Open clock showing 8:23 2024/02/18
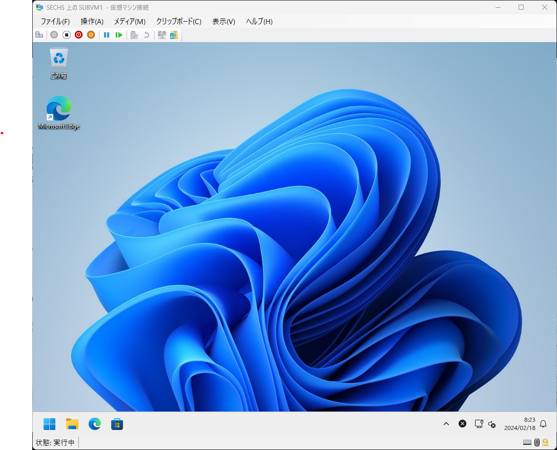Image resolution: width=557 pixels, height=450 pixels. point(520,424)
